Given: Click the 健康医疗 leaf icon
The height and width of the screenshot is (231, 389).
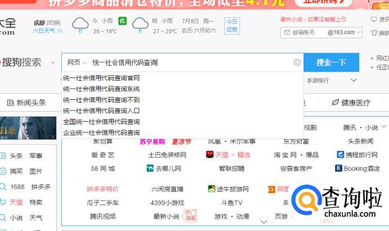Looking at the screenshot, I should click(335, 103).
